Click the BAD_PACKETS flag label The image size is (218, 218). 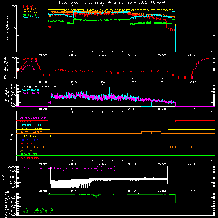(x=30, y=158)
